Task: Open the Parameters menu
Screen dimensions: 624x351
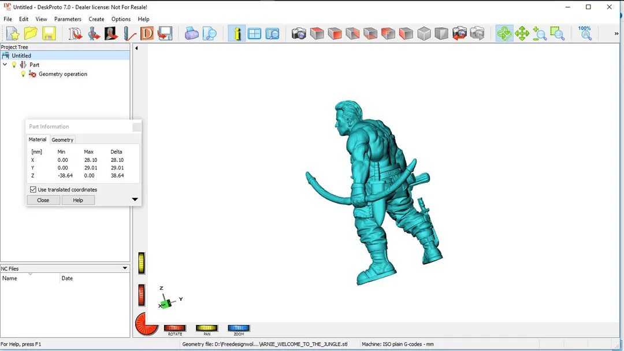Action: coord(68,19)
